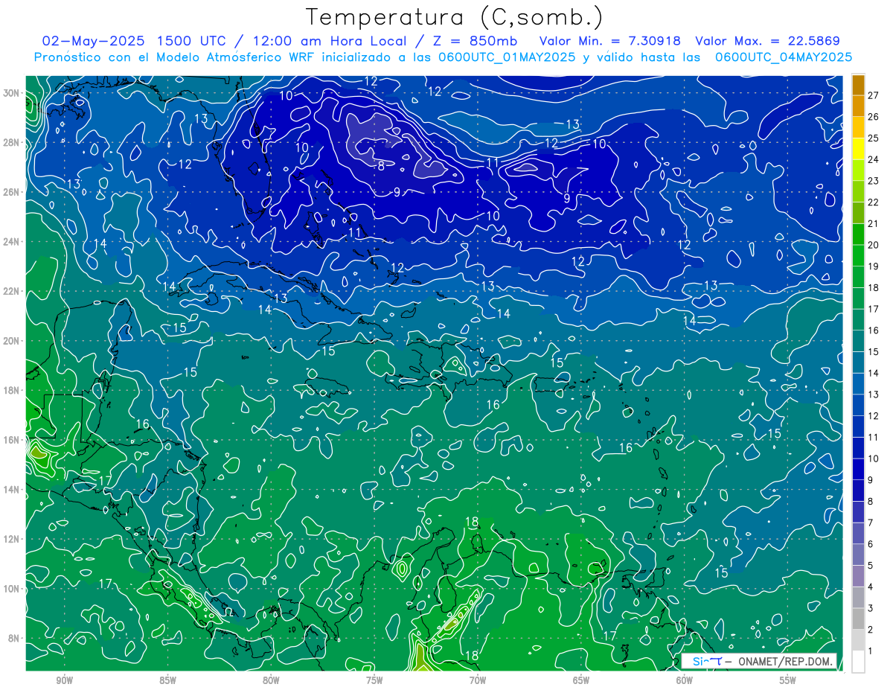Click the "Temperatura (C,somb.)" chart title
Image resolution: width=893 pixels, height=690 pixels.
454,17
